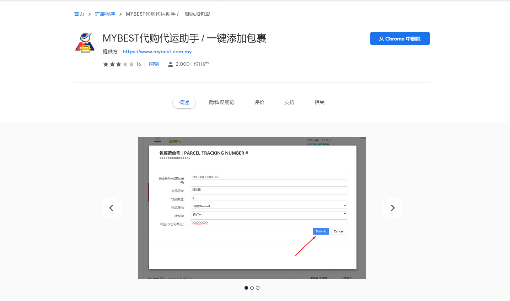Screen dimensions: 510x301
Task: Switch to the 隐私权规范 tab
Action: click(222, 102)
